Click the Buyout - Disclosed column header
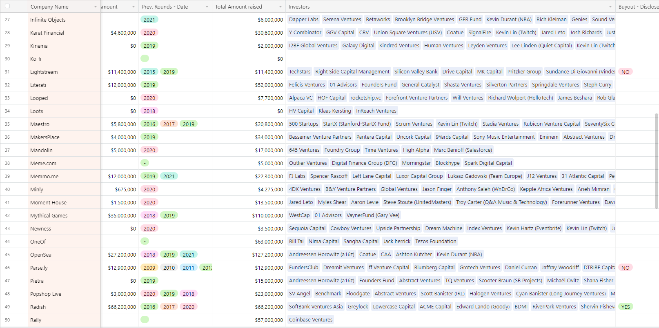Screen dimensions: 659x328 coord(637,7)
